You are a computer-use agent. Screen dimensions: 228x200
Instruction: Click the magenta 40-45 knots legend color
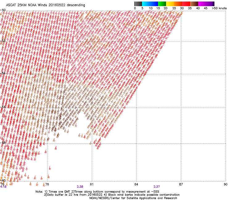pos(202,4)
